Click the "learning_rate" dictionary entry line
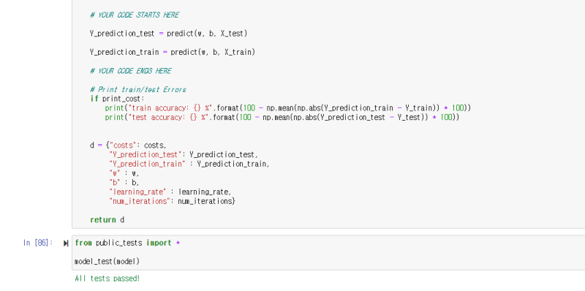Screen dimensions: 585x291 tap(170, 192)
